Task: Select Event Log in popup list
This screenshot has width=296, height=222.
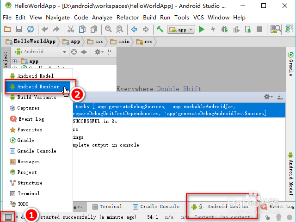Action: 38,119
